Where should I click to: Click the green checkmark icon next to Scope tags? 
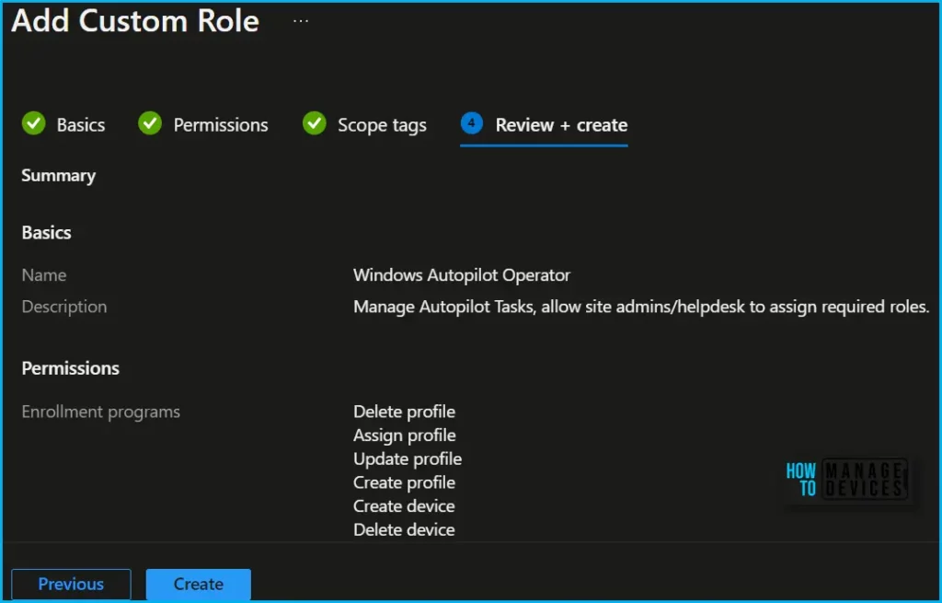(315, 123)
